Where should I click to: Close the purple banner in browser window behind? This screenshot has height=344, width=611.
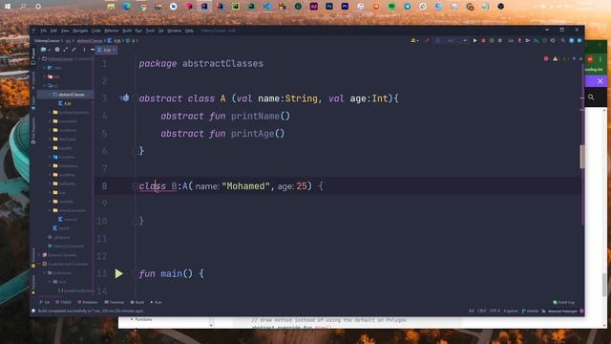600,81
